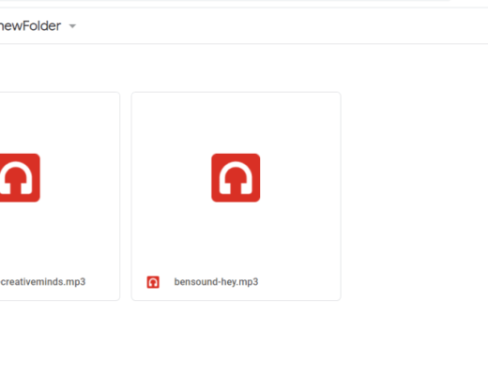488x375 pixels.
Task: Select the large headphone icon of bensound-hey.mp3
Action: tap(236, 178)
